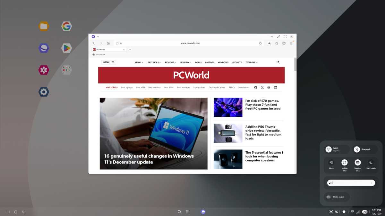
Task: Open Samsung Internet desktop shortcut
Action: [x=44, y=48]
